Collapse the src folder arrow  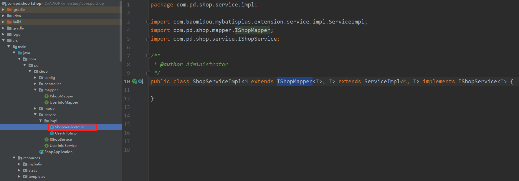[3, 41]
